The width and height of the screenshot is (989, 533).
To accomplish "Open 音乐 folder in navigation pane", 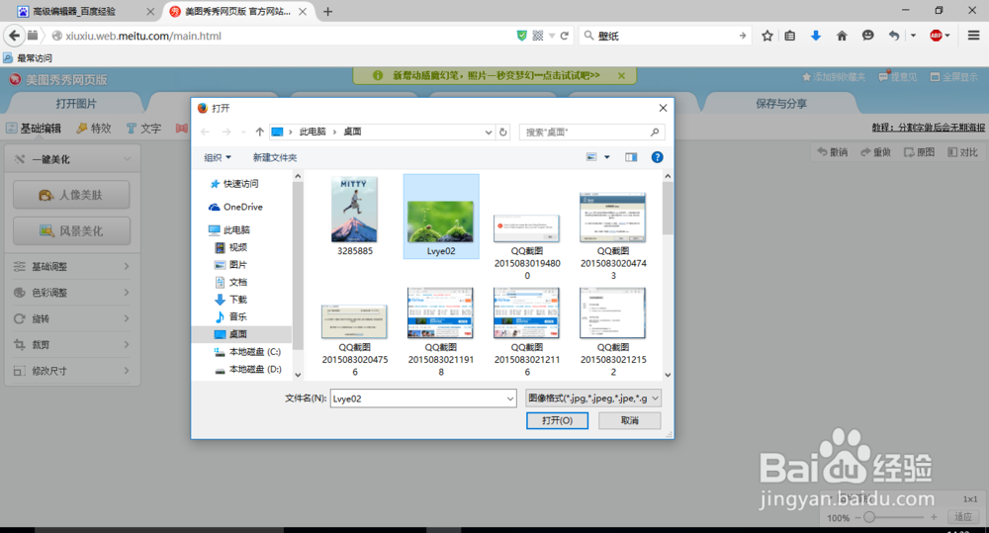I will click(x=230, y=316).
